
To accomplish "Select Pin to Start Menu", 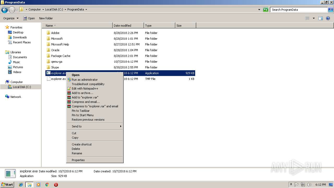I will click(95, 115).
